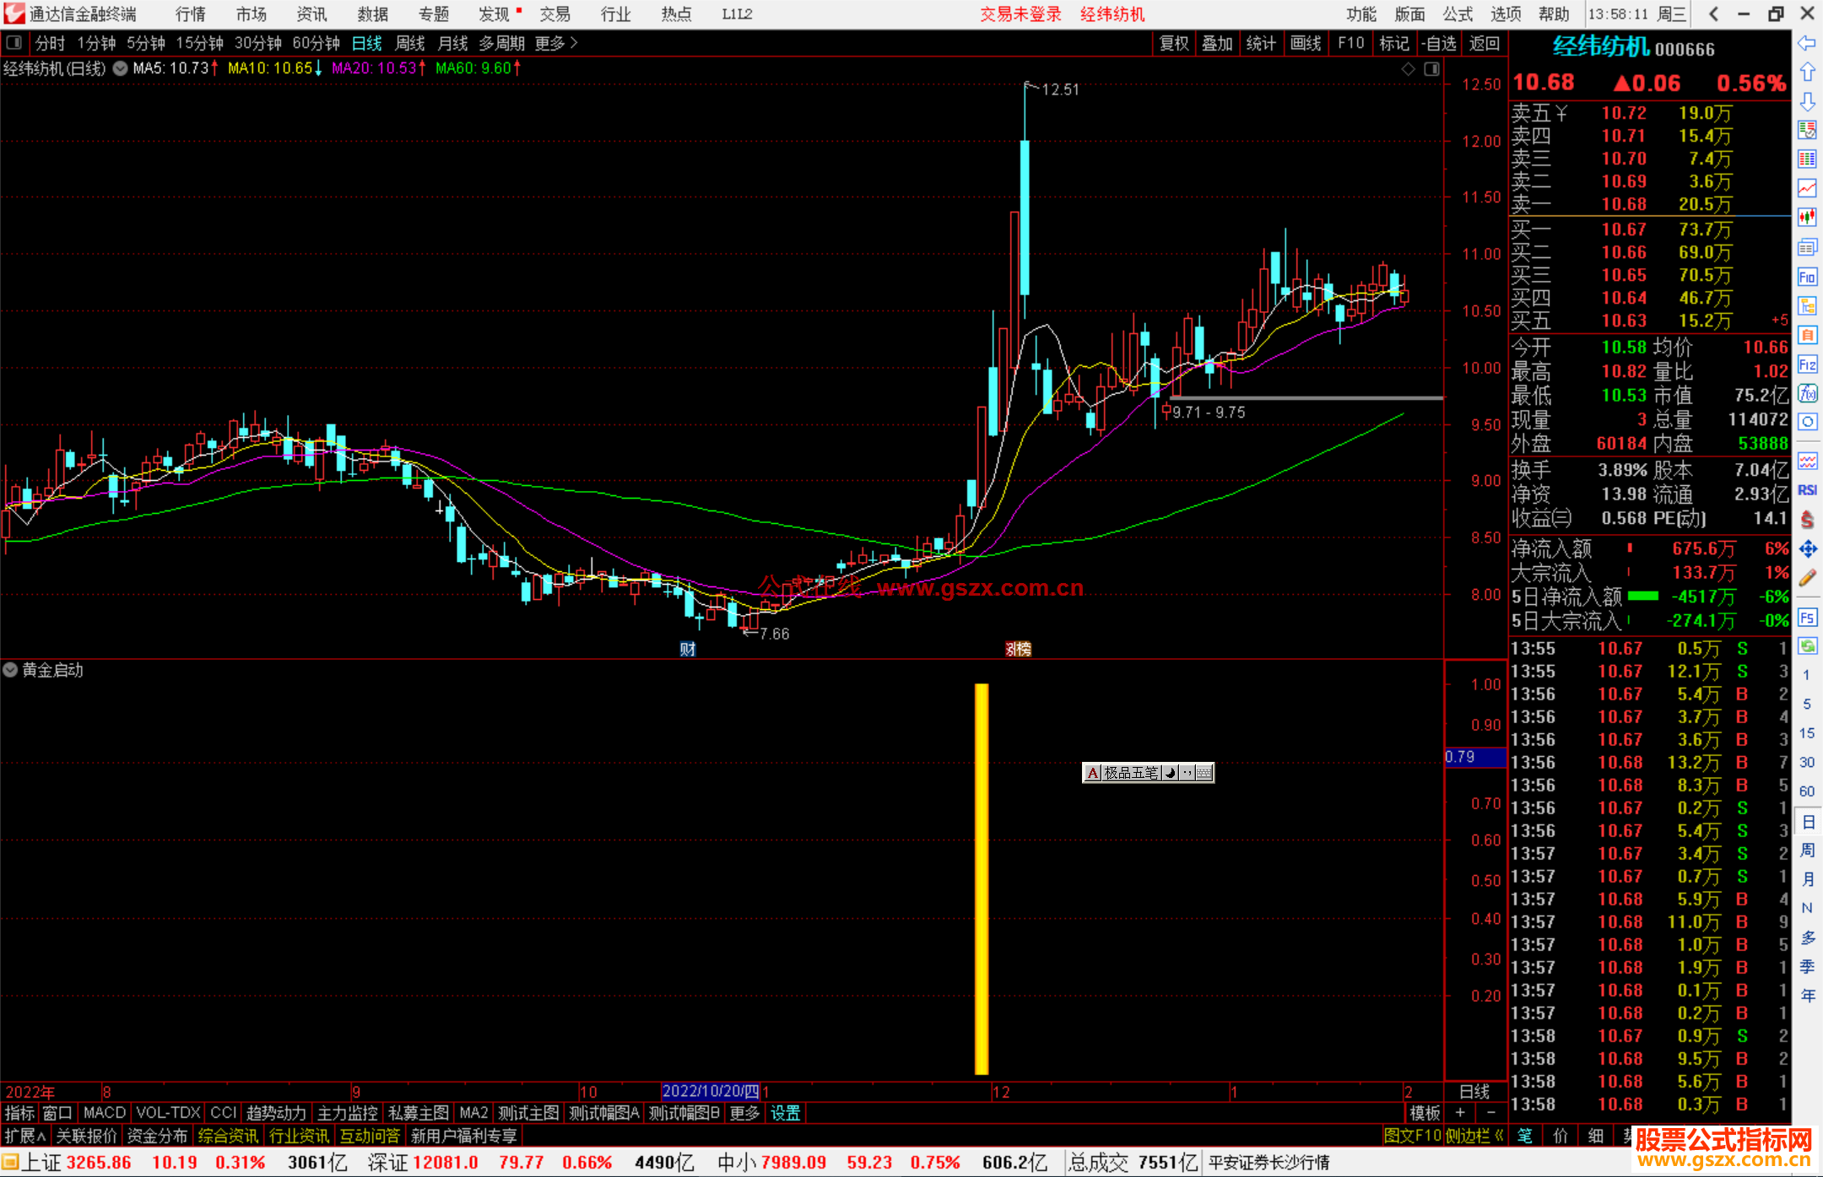Viewport: 1823px width, 1177px height.
Task: Open the 行情 menu
Action: pos(191,14)
